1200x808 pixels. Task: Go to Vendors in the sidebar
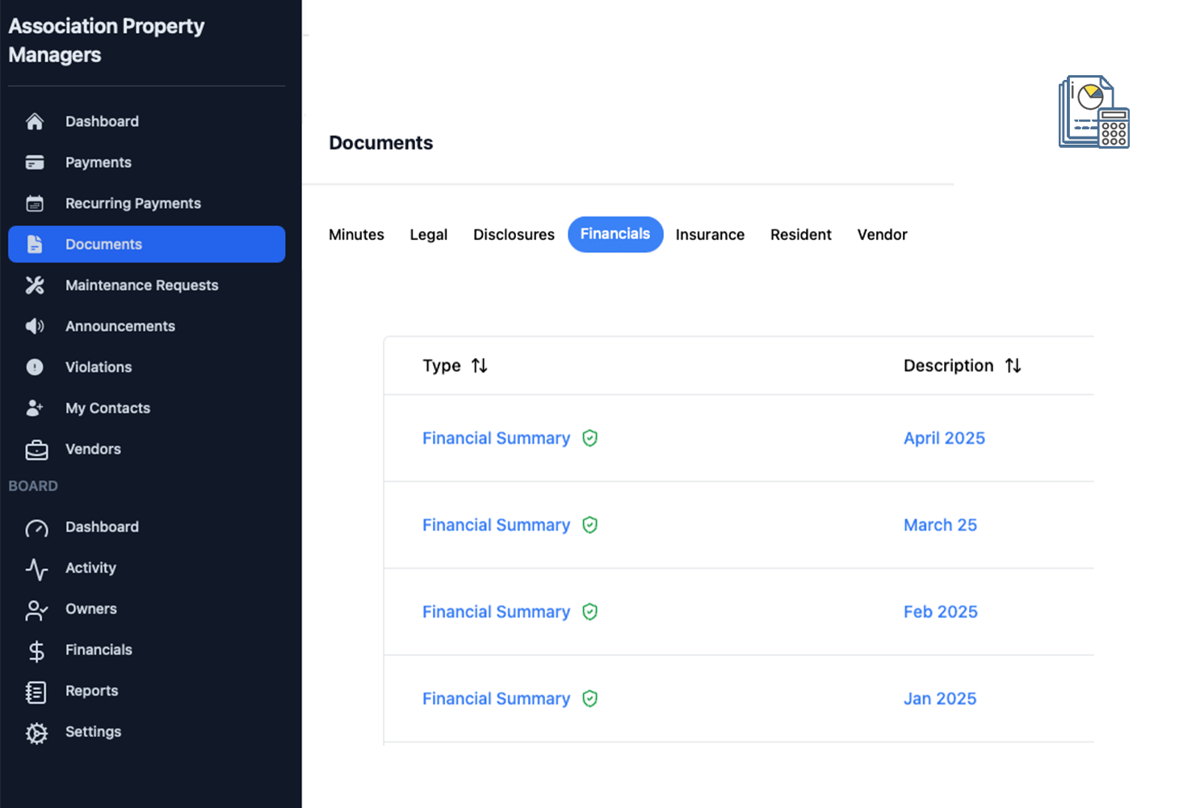[x=146, y=449]
